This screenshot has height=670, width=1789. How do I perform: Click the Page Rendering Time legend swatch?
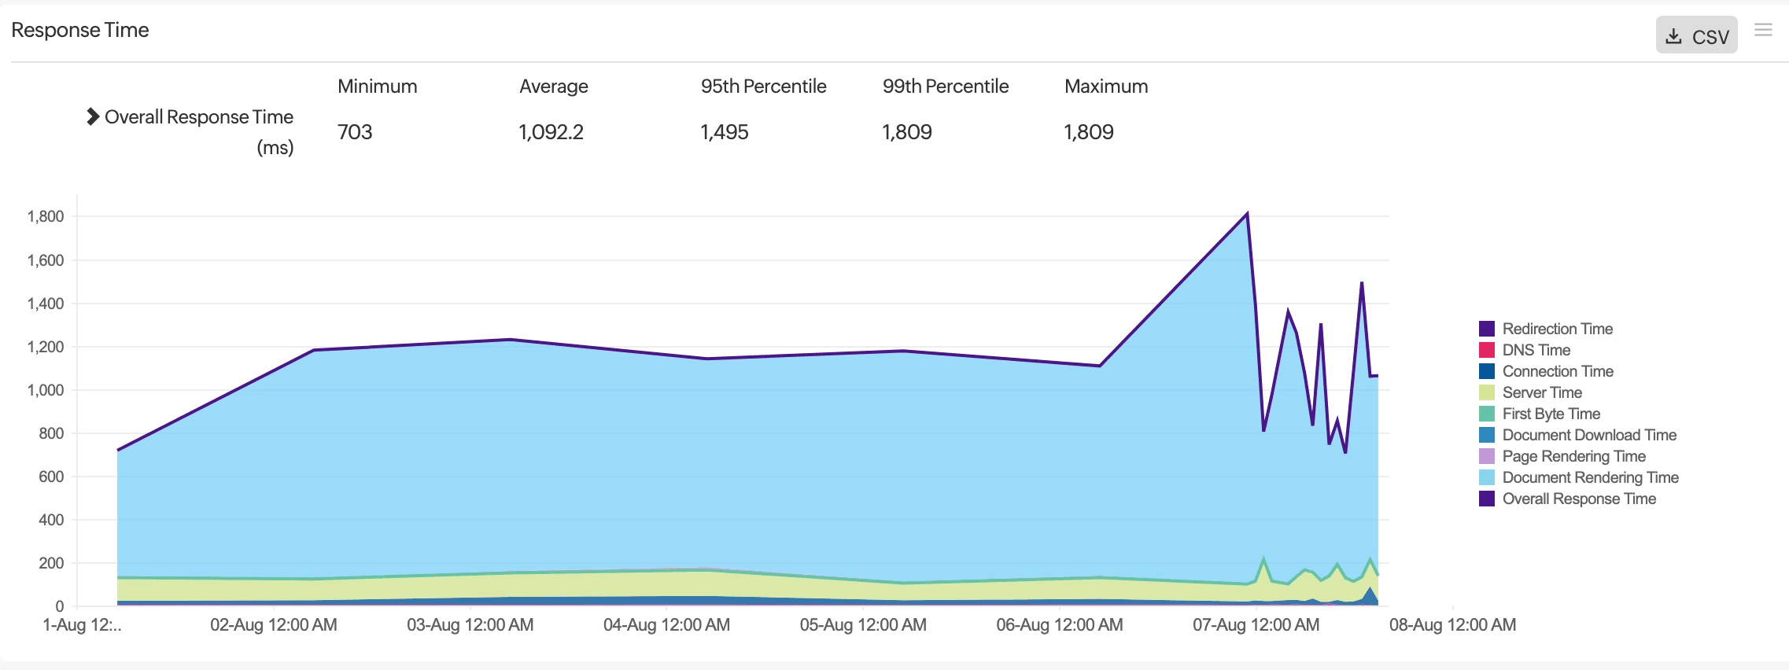[1486, 456]
